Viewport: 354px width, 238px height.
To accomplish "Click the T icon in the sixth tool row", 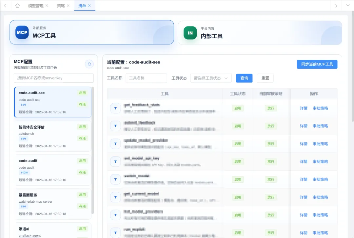I will coord(115,197).
